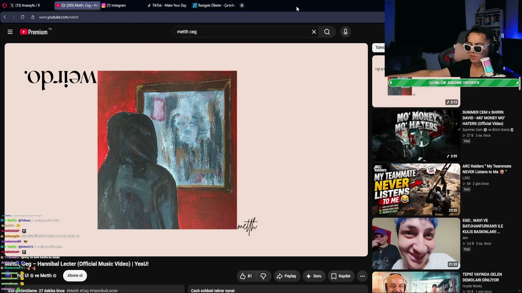Open the L2R2 channel name
Image resolution: width=522 pixels, height=293 pixels.
click(x=466, y=178)
